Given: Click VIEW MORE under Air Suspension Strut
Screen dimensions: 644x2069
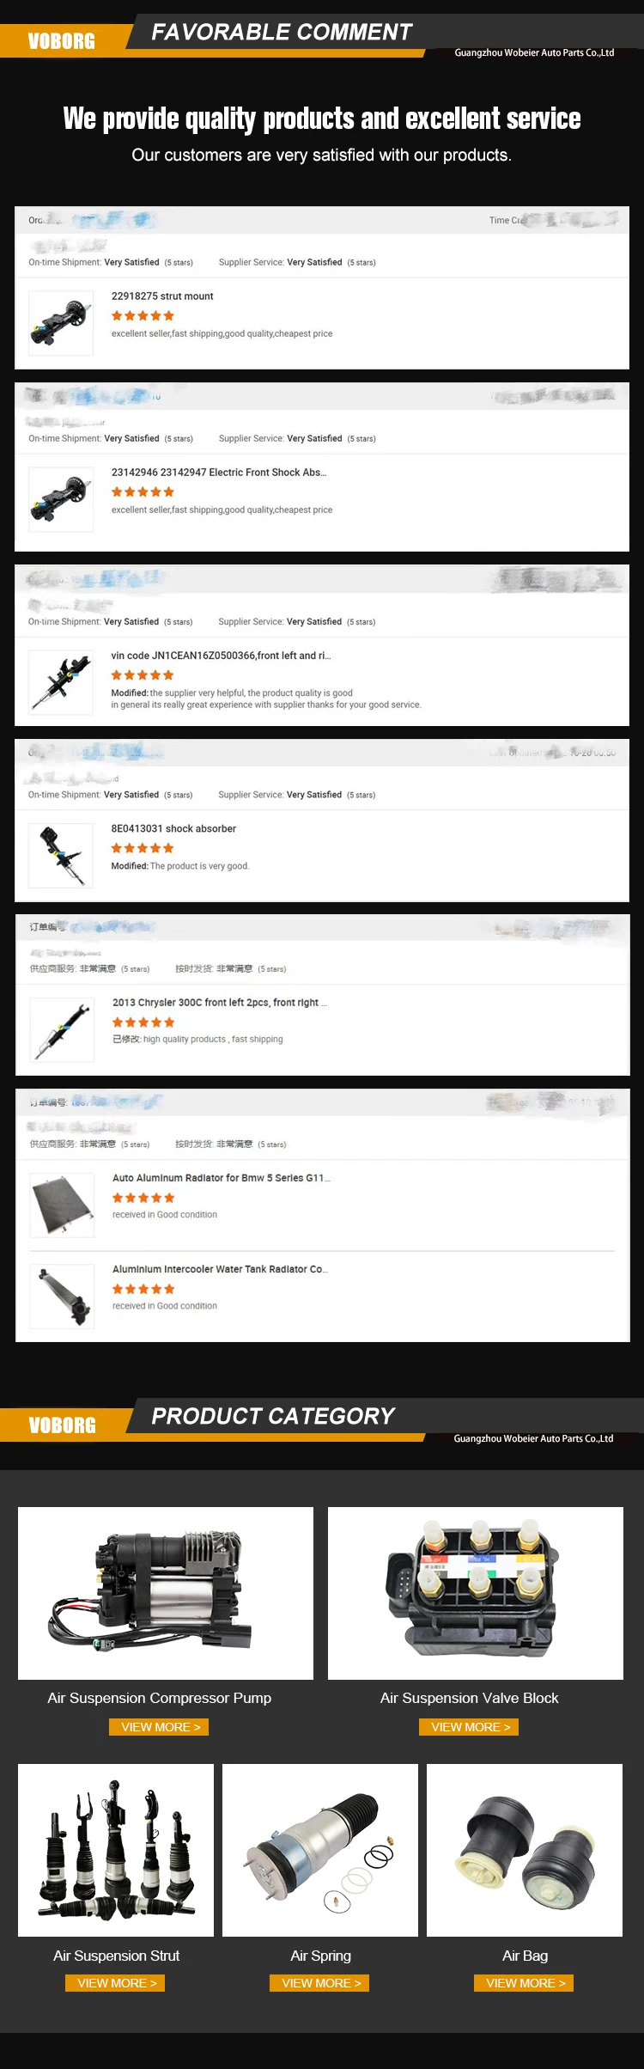Looking at the screenshot, I should [x=116, y=1983].
